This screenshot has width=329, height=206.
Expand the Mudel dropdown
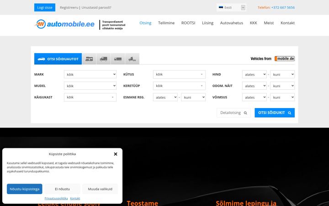(x=90, y=86)
